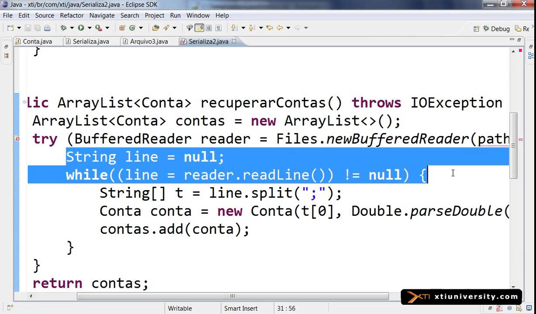
Task: Start debugging with the bug icon
Action: tap(64, 28)
